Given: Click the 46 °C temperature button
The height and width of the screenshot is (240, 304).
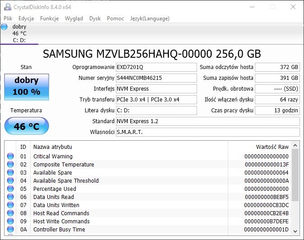Looking at the screenshot, I should 27,126.
